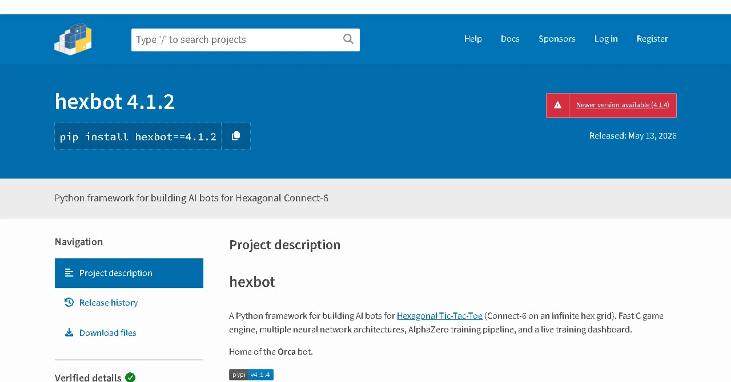731x382 pixels.
Task: Click the Project description lines icon
Action: point(69,273)
